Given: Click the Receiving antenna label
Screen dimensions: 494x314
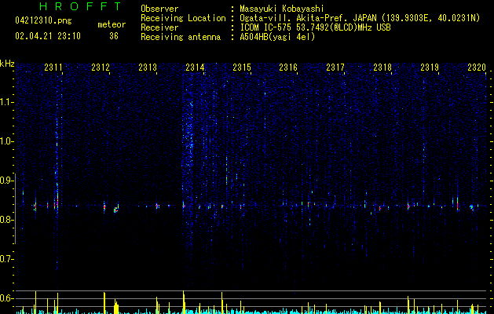Looking at the screenshot, I should pyautogui.click(x=181, y=37).
